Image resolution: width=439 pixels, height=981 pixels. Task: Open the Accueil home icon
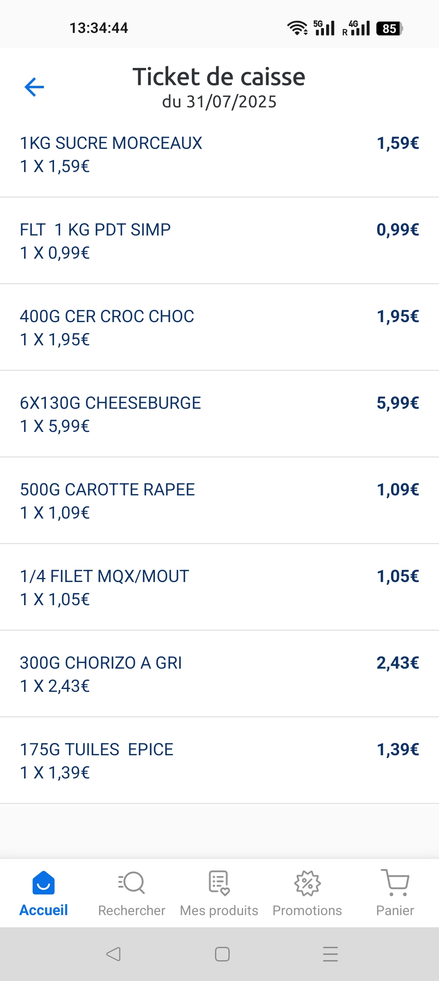click(43, 883)
